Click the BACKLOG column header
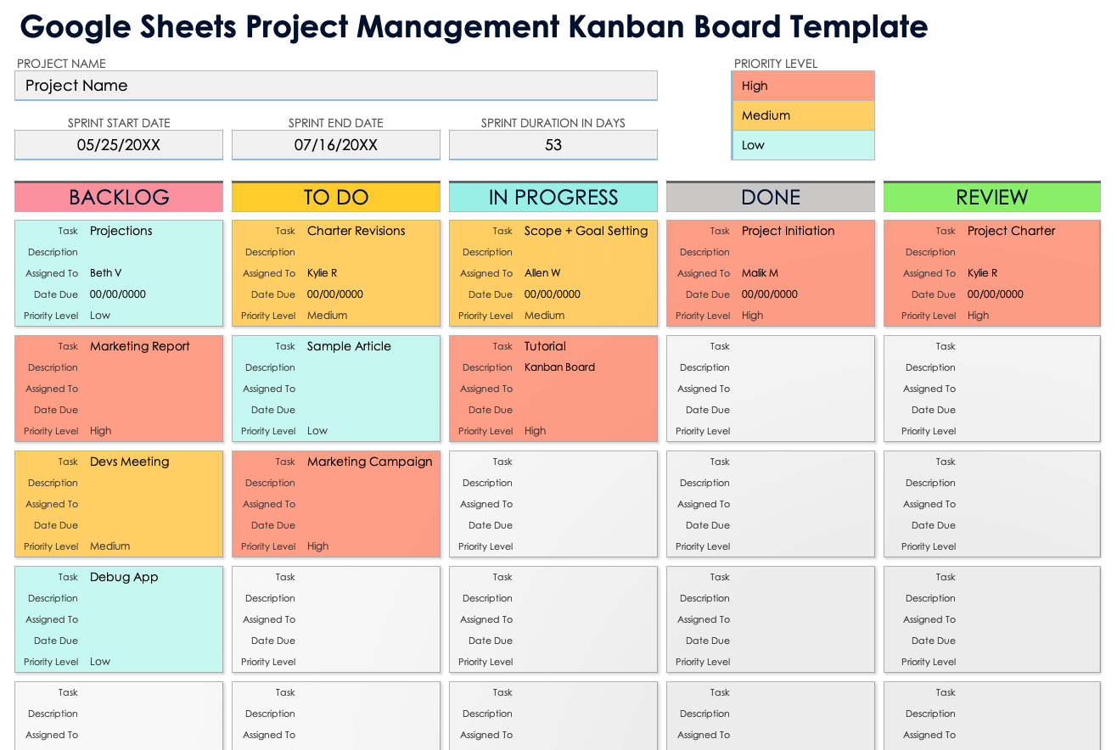This screenshot has width=1117, height=750. (119, 197)
